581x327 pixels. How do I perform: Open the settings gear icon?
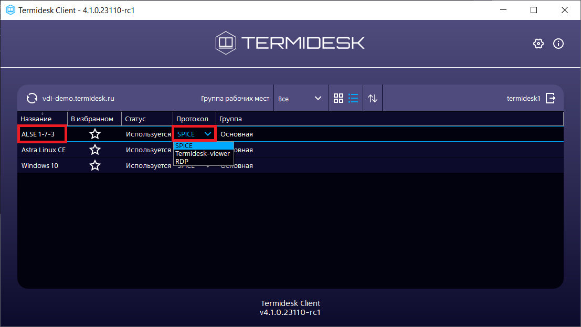pyautogui.click(x=538, y=44)
